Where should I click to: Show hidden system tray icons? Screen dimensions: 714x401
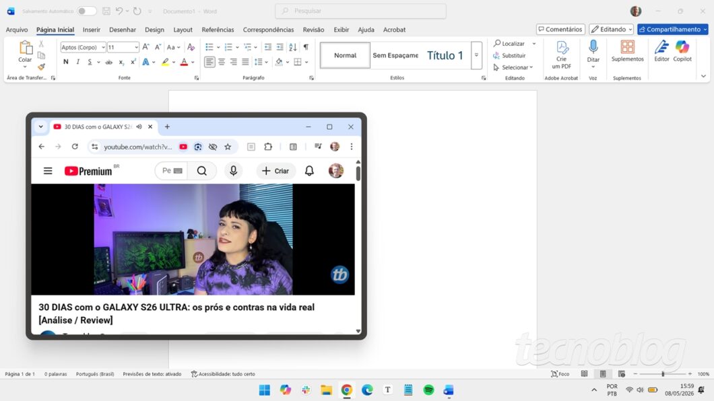click(594, 390)
